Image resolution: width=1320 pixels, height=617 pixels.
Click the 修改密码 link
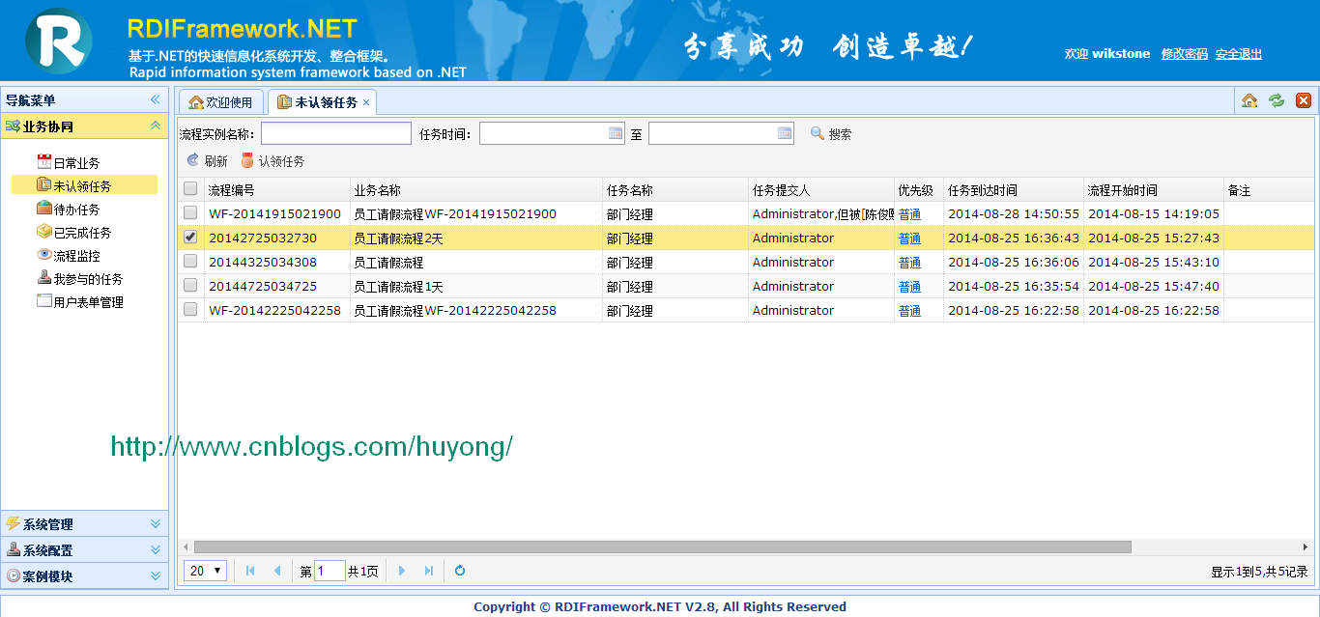(x=1185, y=54)
